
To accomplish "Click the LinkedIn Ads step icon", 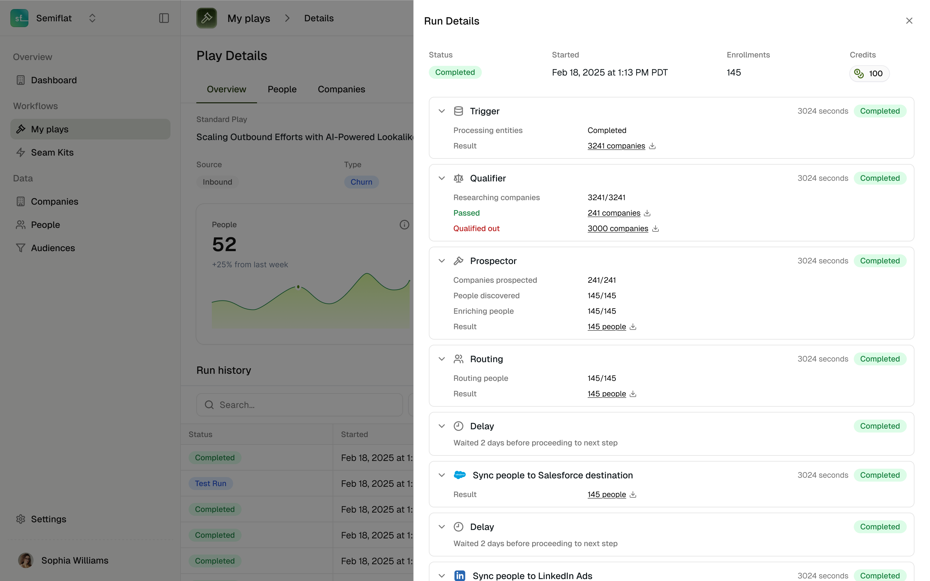I will tap(460, 575).
